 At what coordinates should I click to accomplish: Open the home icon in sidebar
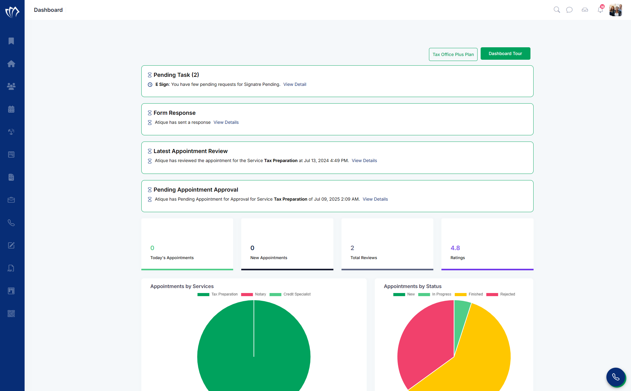pos(11,64)
